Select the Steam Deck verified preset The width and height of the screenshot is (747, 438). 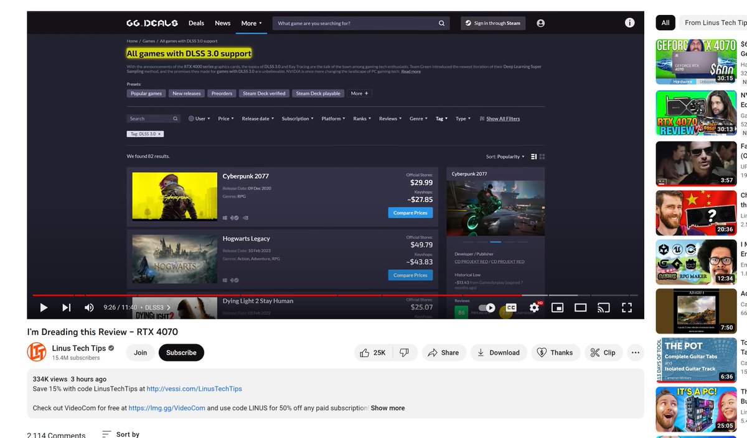click(264, 93)
